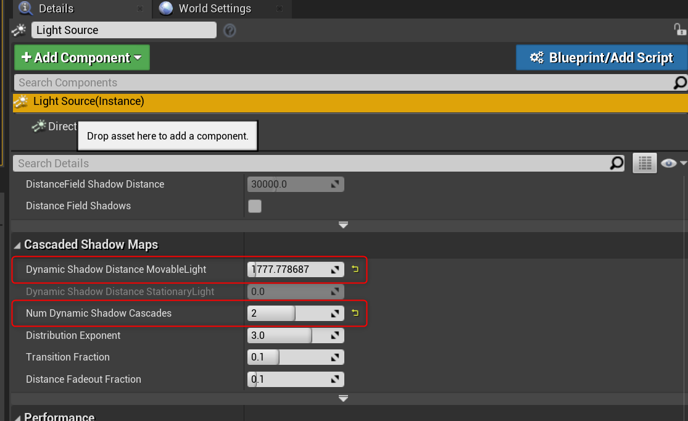
Task: Focus the Search Components field
Action: point(342,83)
